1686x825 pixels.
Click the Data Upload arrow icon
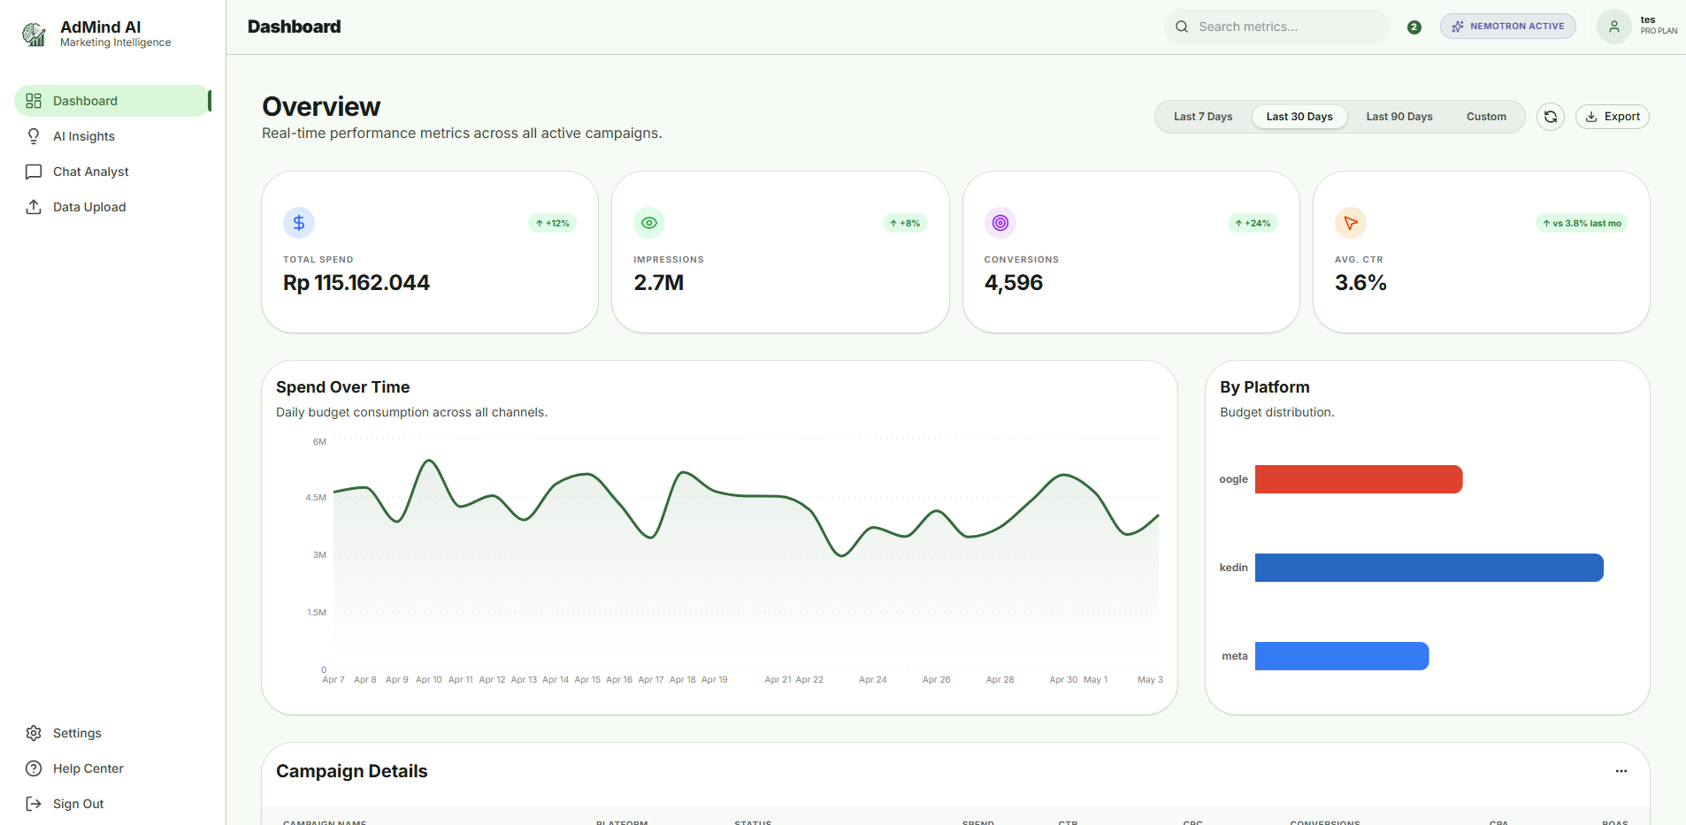coord(34,207)
